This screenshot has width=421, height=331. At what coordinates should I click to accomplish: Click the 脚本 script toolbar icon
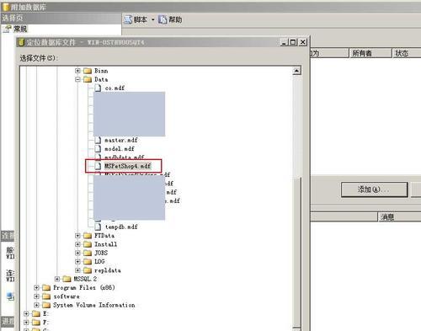[x=128, y=19]
